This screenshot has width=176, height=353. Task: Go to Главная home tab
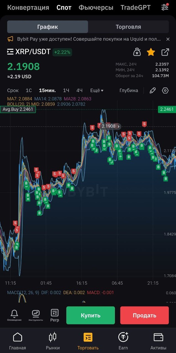coord(18,341)
